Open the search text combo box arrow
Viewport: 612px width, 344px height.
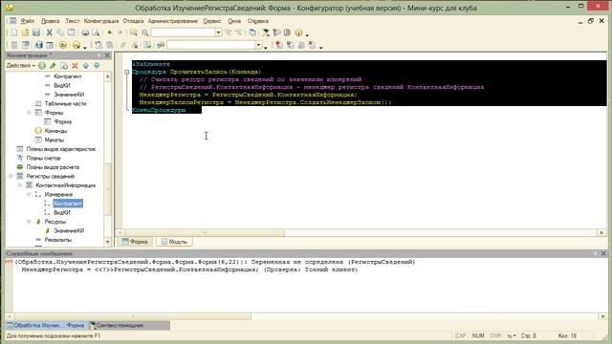tap(218, 32)
